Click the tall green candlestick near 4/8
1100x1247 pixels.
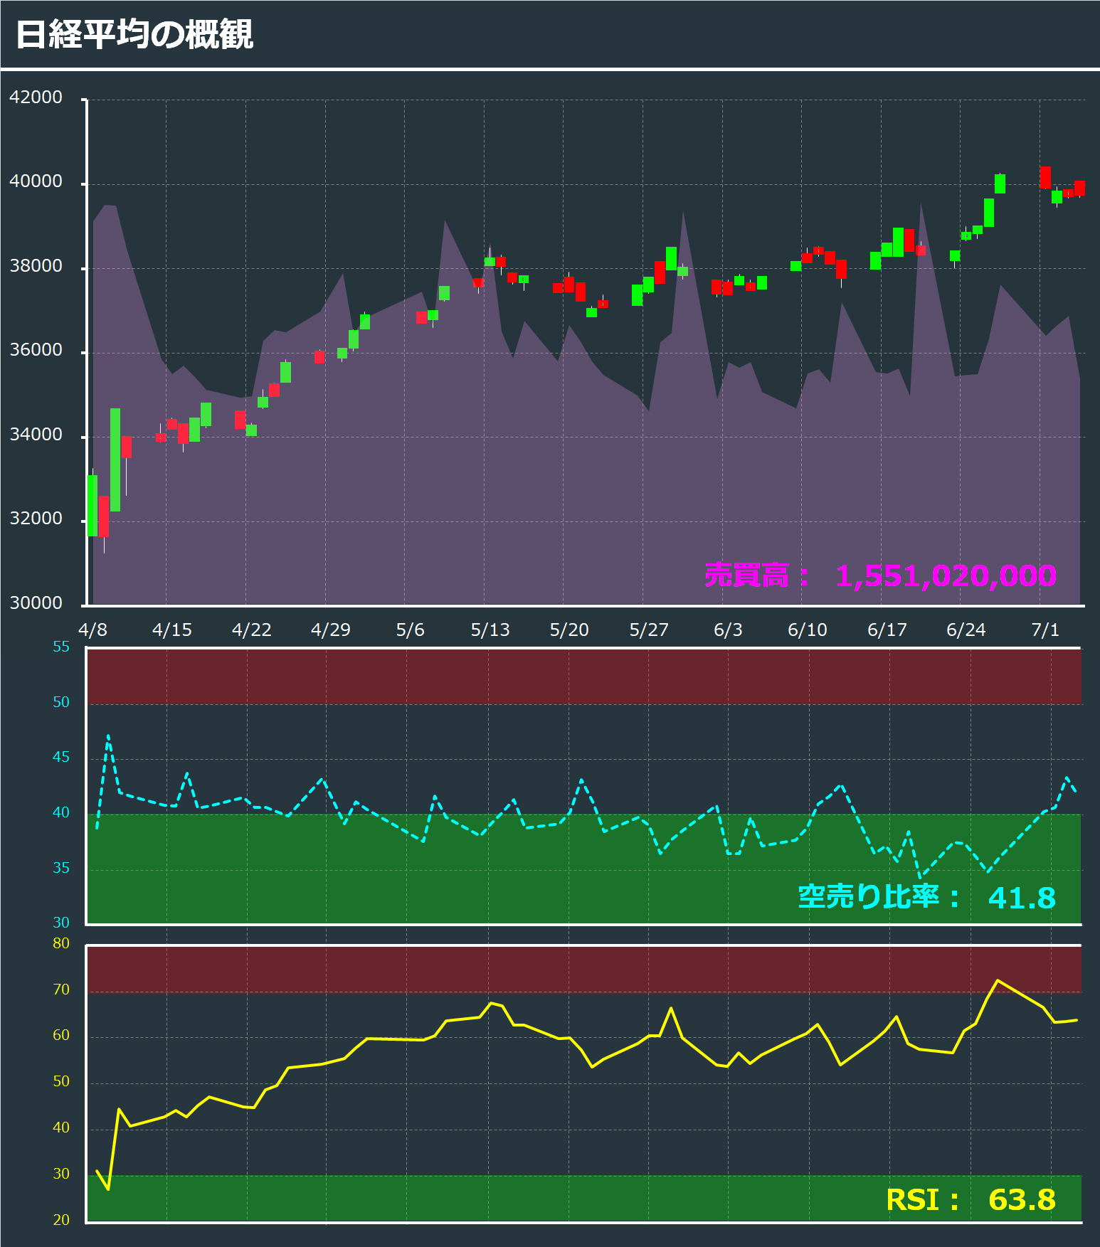pyautogui.click(x=115, y=460)
